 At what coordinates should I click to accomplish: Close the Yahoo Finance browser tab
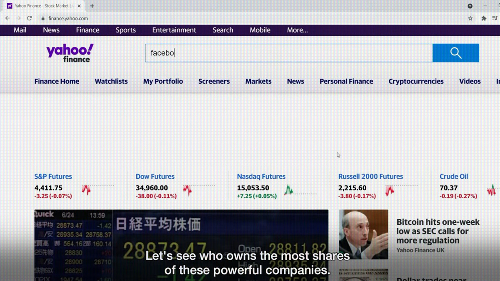pyautogui.click(x=79, y=6)
